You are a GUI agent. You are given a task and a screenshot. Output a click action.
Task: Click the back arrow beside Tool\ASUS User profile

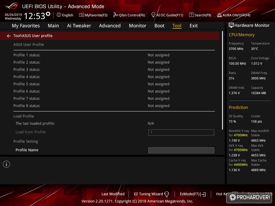click(x=9, y=36)
